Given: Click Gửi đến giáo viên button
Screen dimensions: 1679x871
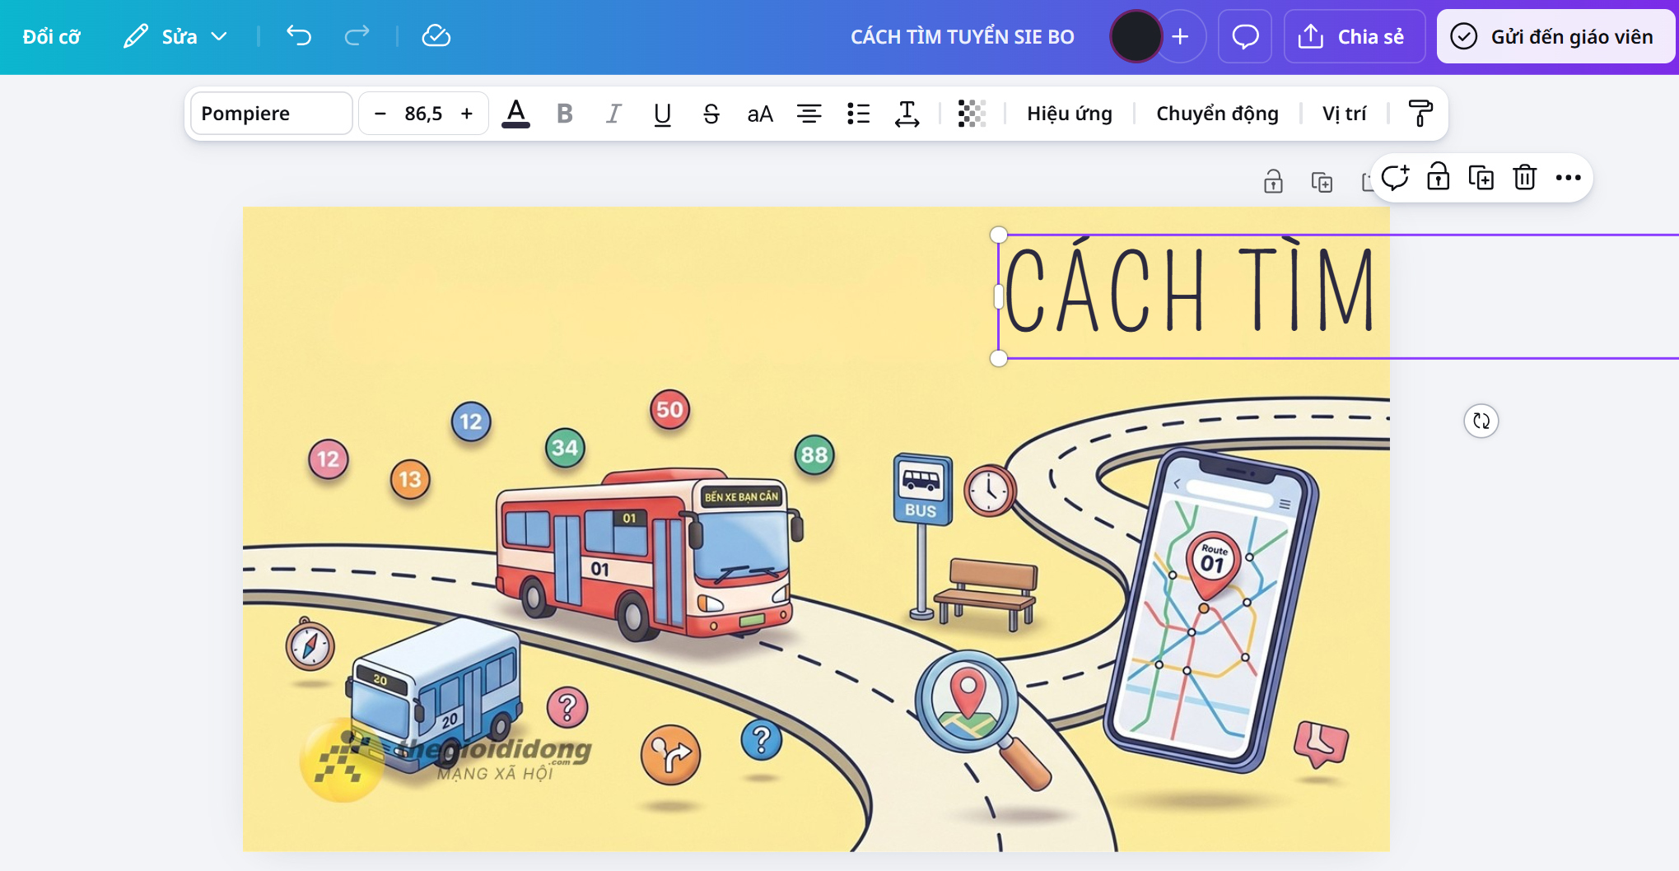Looking at the screenshot, I should click(1555, 36).
